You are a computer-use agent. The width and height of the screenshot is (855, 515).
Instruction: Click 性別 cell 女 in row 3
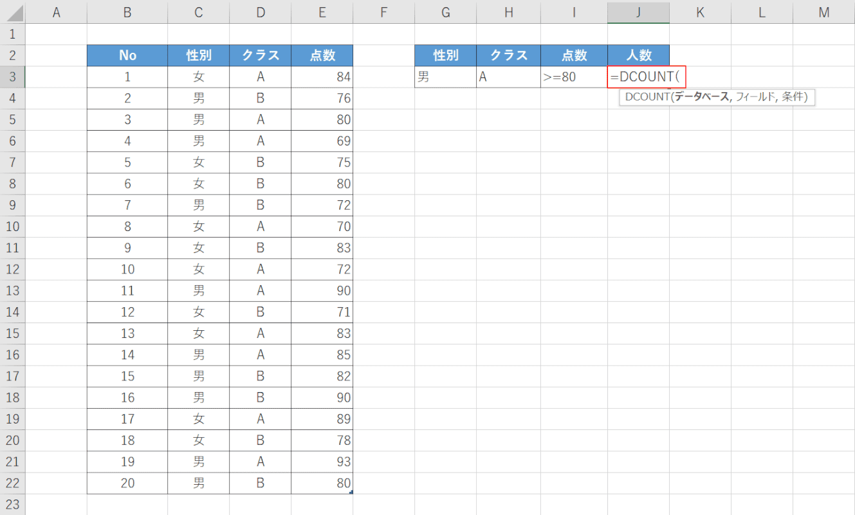tap(199, 77)
